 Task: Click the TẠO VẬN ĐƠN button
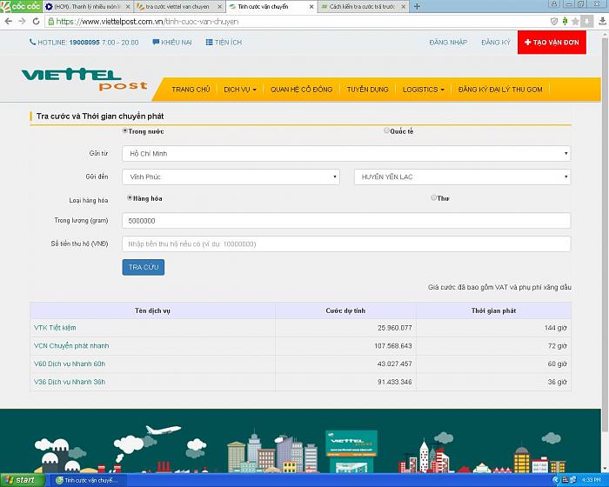pyautogui.click(x=552, y=43)
